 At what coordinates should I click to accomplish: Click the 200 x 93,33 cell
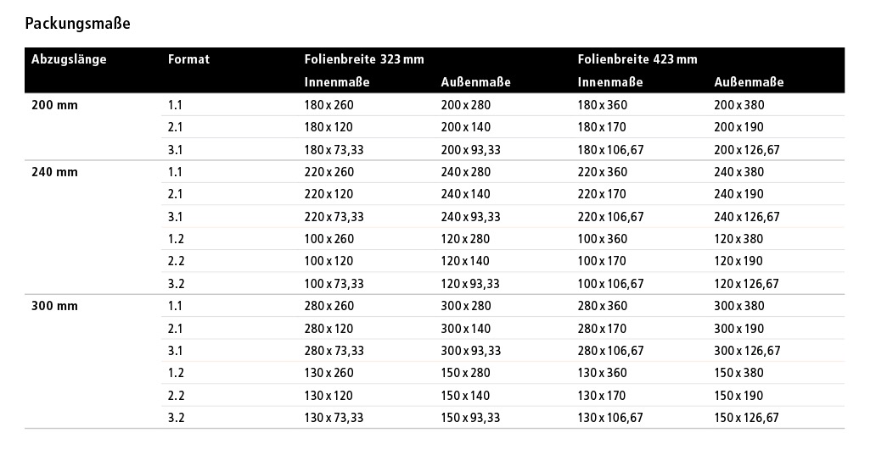(x=471, y=150)
